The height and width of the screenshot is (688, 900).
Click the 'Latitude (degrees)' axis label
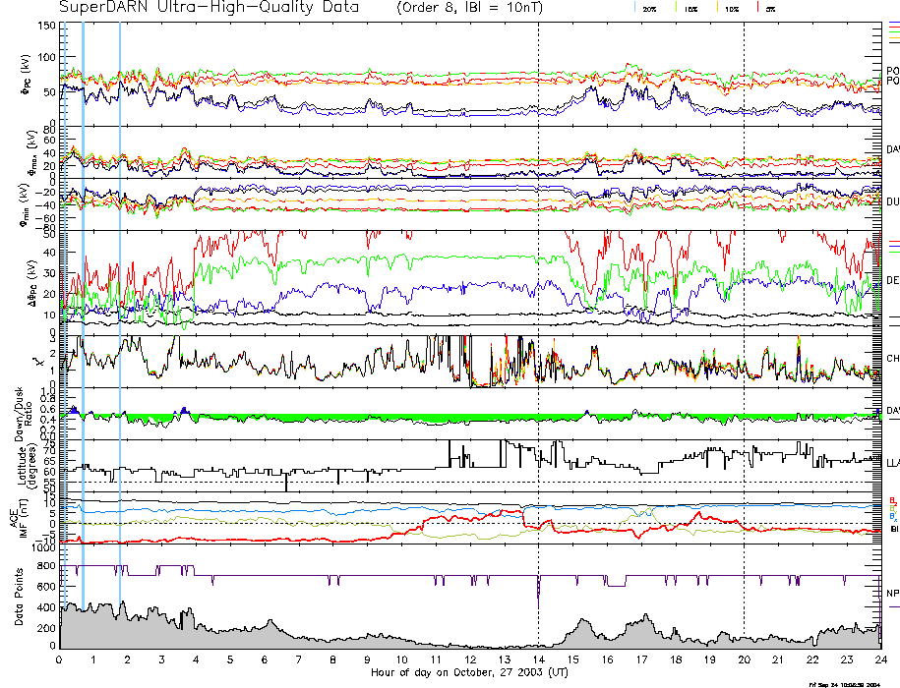[x=27, y=466]
